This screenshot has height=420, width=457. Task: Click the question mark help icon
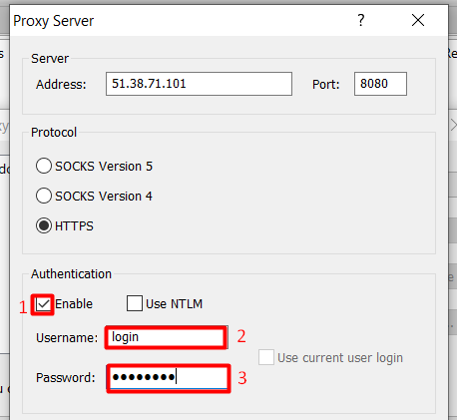pos(361,20)
